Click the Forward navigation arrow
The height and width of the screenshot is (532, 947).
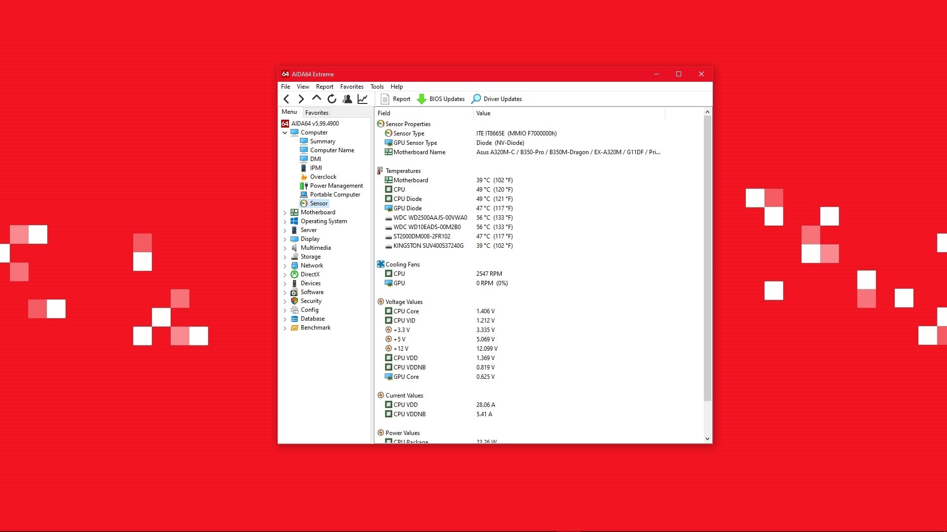coord(301,99)
